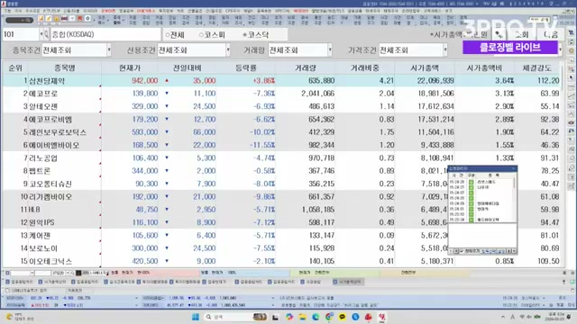Click the 다음 button

551,34
